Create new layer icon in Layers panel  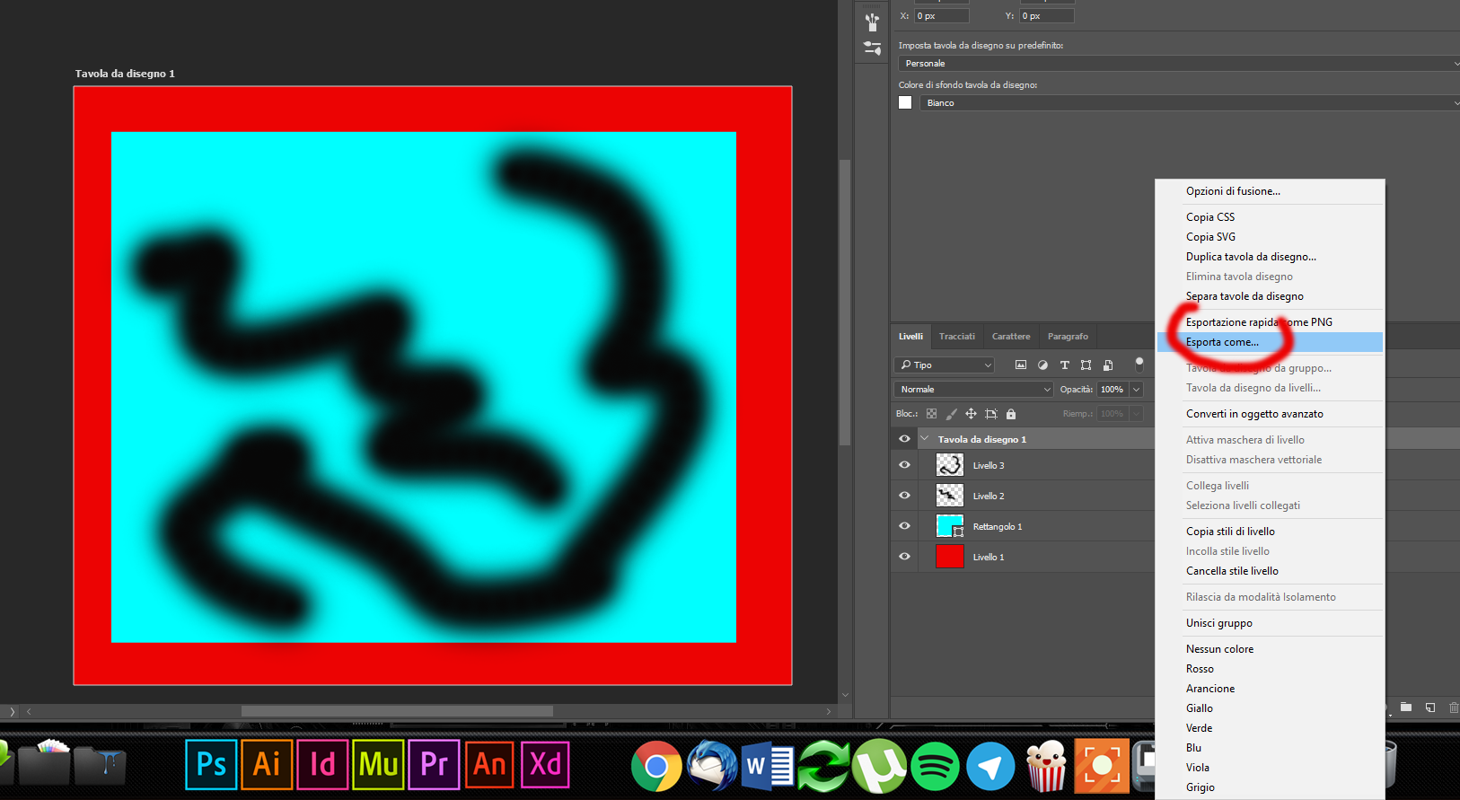point(1430,708)
